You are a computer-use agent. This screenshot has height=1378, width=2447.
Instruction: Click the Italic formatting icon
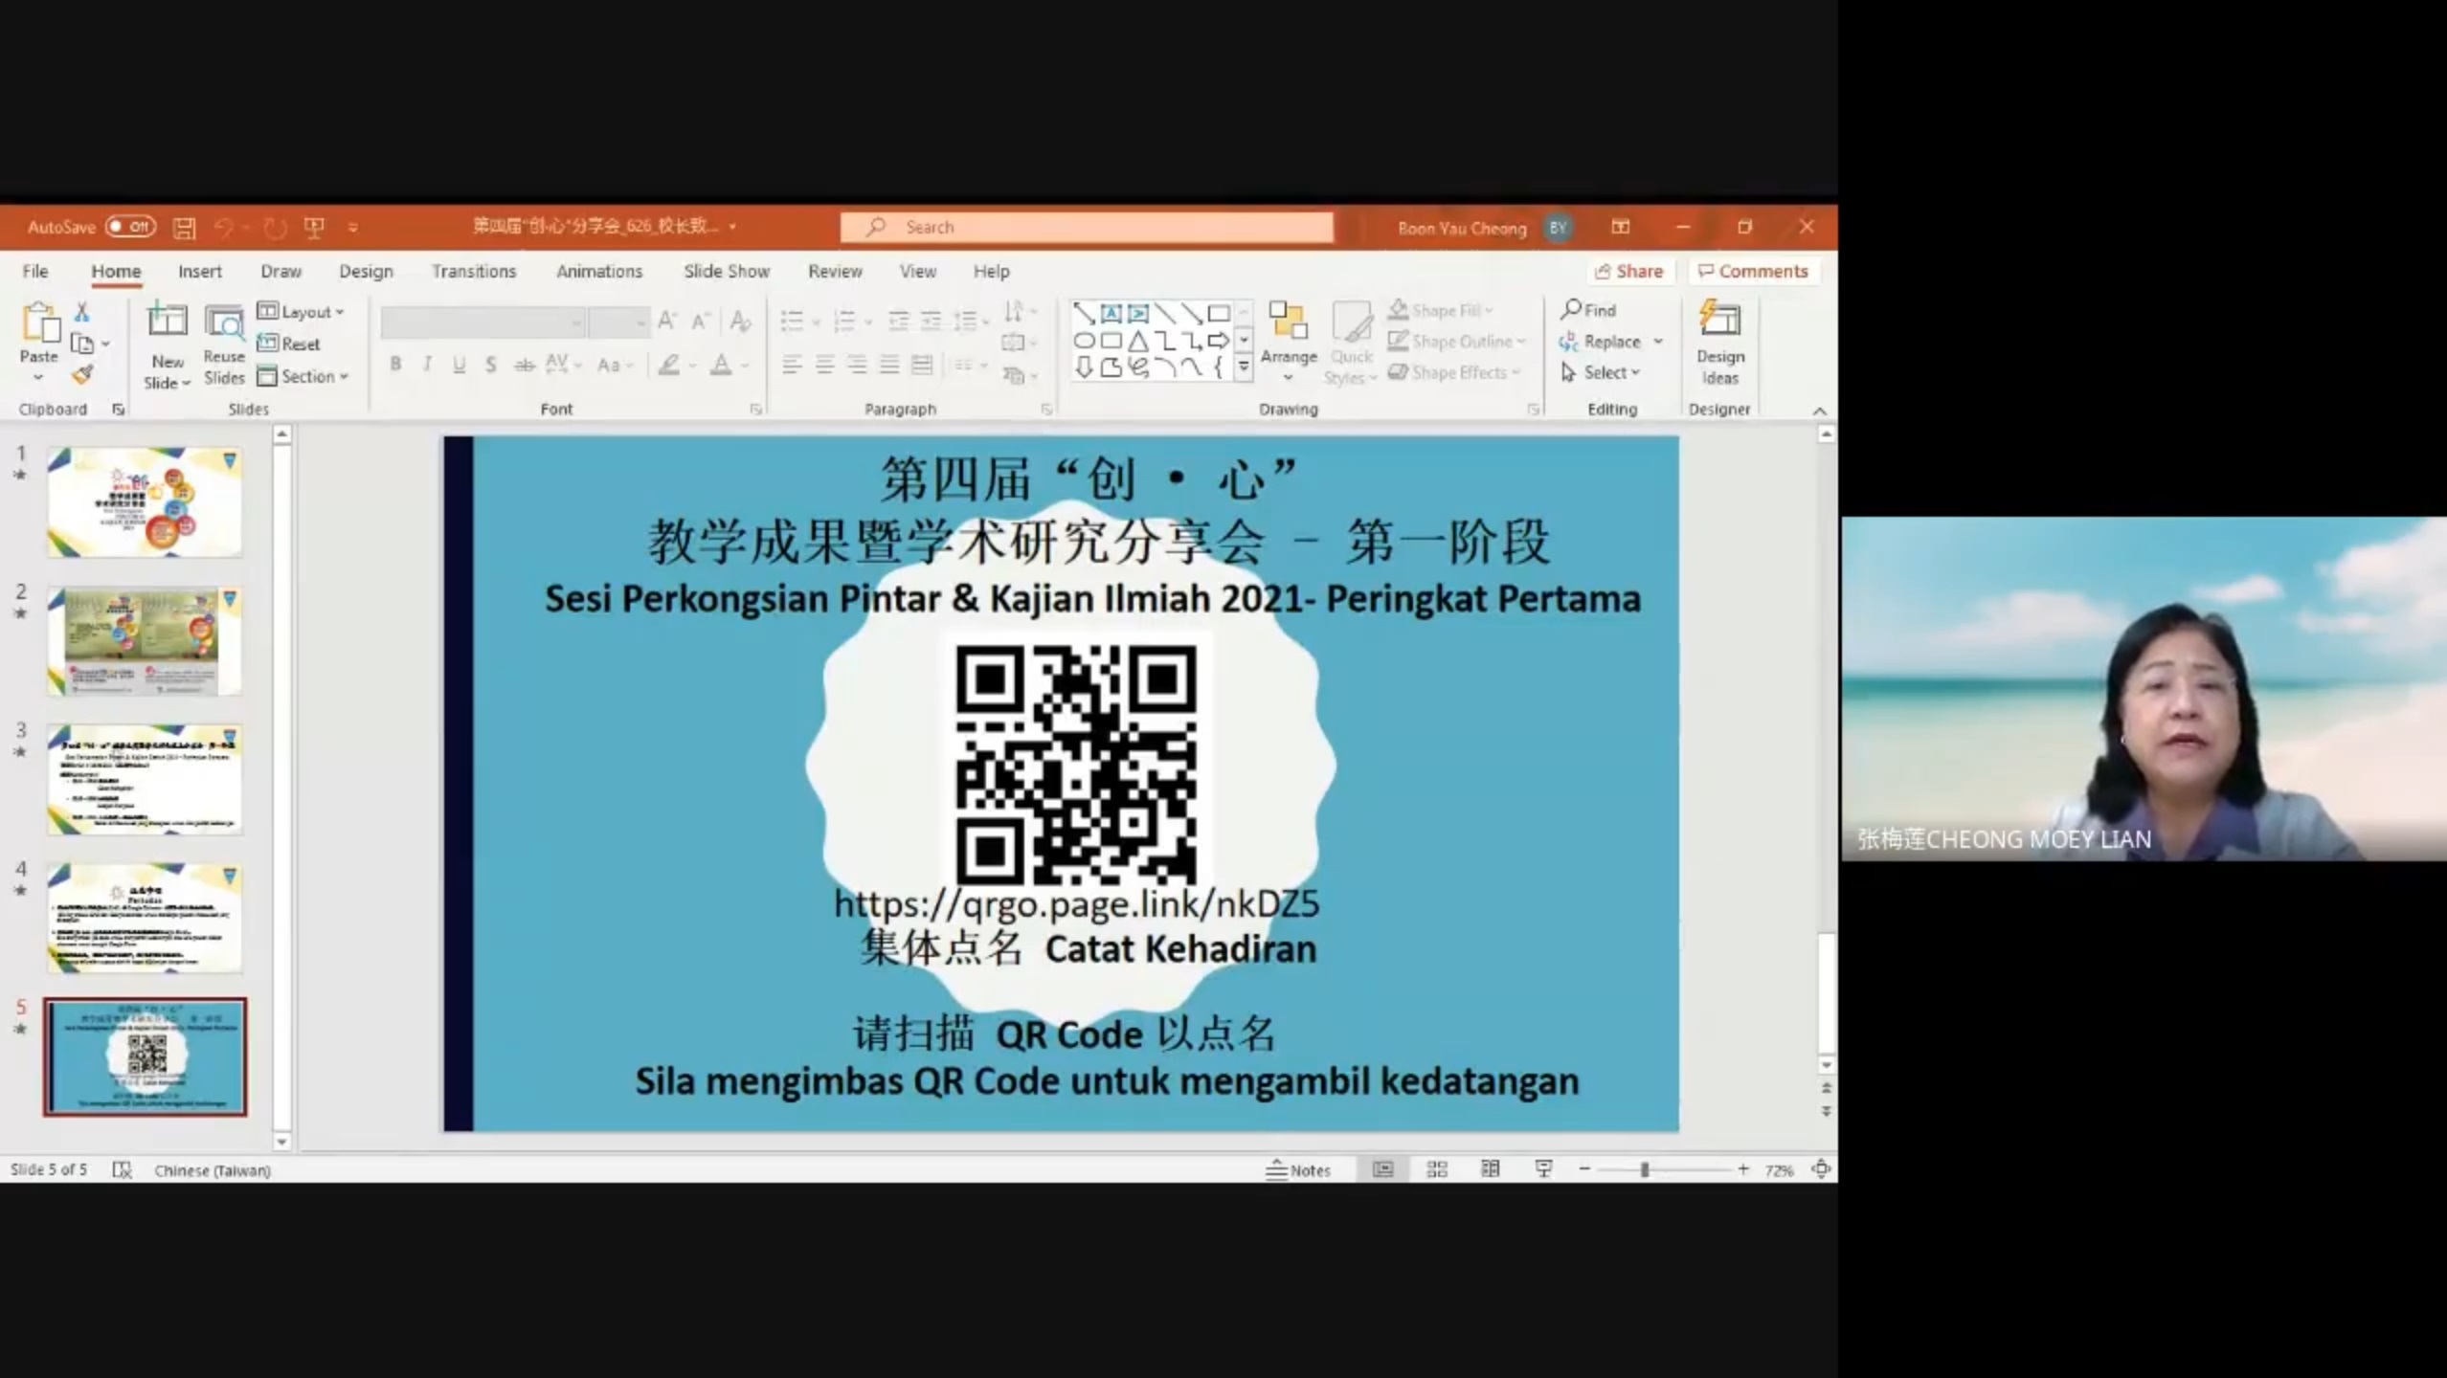tap(427, 365)
